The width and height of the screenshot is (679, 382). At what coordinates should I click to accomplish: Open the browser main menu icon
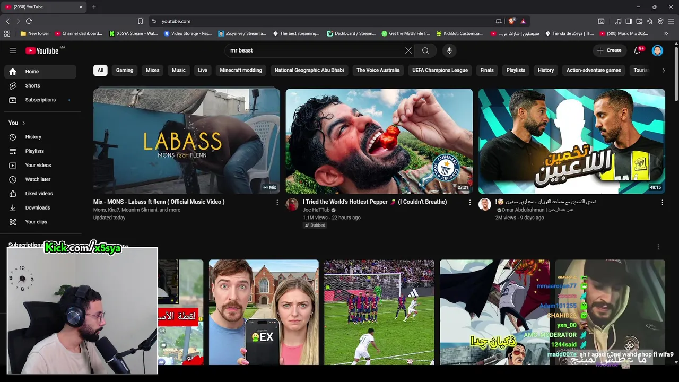pyautogui.click(x=672, y=21)
